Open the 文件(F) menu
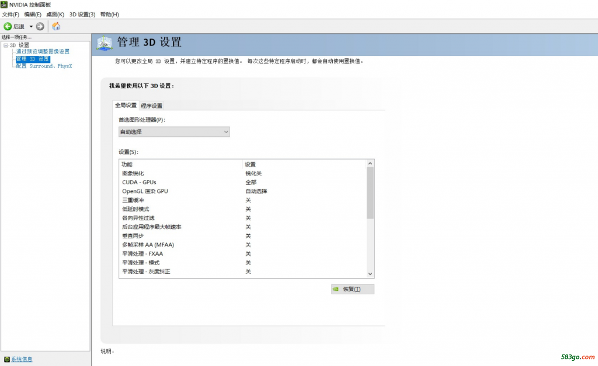 tap(11, 15)
